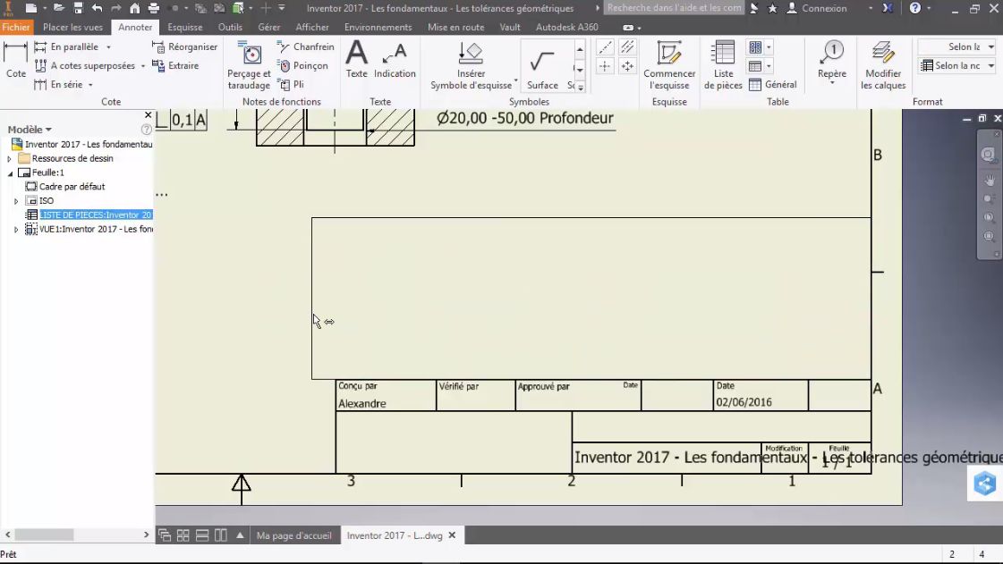Insert a Général table

pos(773,84)
